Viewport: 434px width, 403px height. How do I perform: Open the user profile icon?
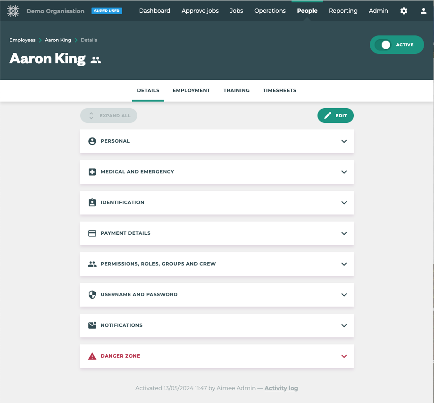click(x=424, y=11)
